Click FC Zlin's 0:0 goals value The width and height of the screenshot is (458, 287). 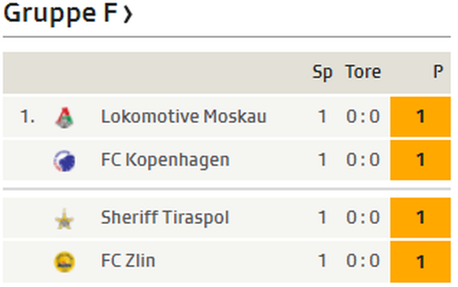363,261
